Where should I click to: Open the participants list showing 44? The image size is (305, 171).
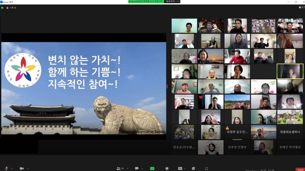(120, 168)
